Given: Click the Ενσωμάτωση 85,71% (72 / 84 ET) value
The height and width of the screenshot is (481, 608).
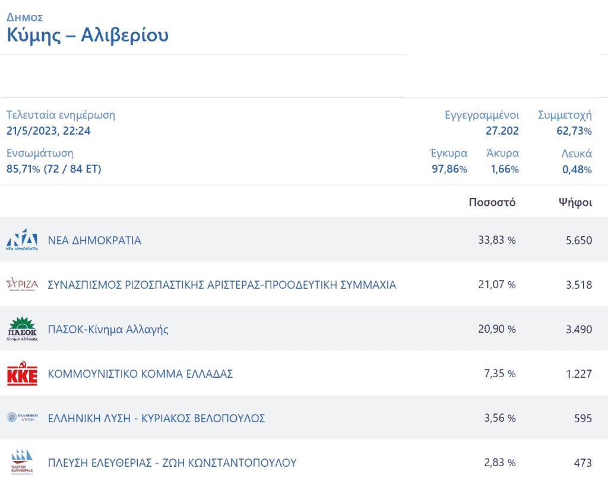Looking at the screenshot, I should tap(53, 169).
